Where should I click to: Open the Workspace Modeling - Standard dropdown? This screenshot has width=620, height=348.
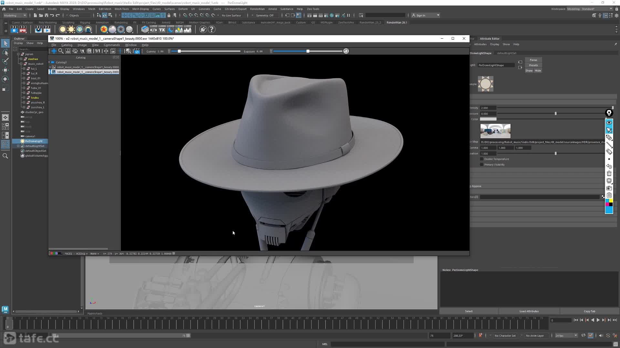tap(590, 9)
